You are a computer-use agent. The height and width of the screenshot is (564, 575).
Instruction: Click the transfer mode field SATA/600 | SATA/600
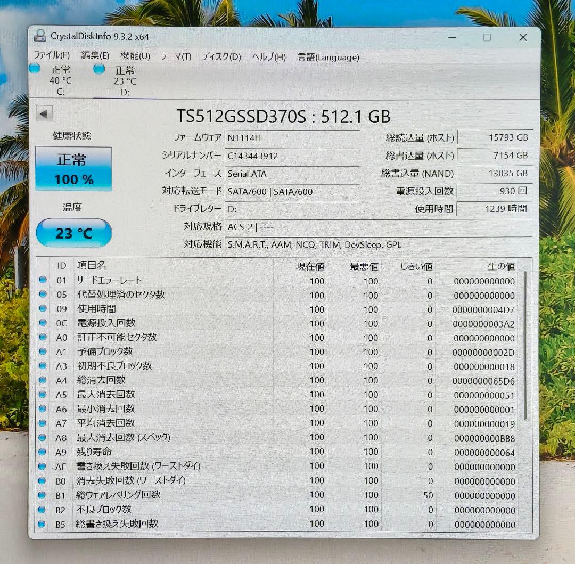[292, 191]
